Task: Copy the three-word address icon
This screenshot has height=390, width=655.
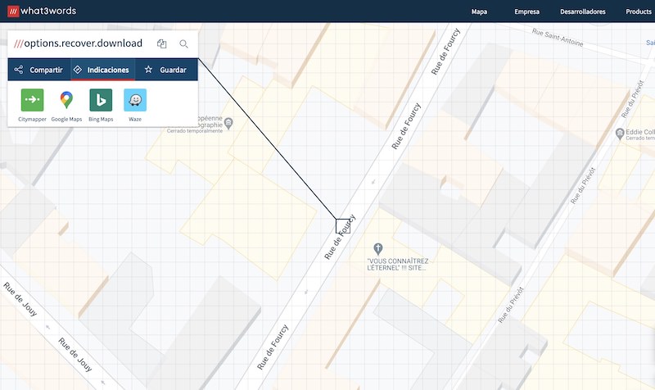Action: (x=161, y=43)
